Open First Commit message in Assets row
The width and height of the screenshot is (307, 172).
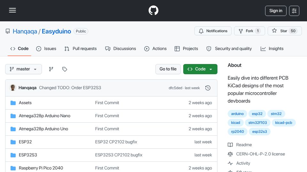(107, 103)
